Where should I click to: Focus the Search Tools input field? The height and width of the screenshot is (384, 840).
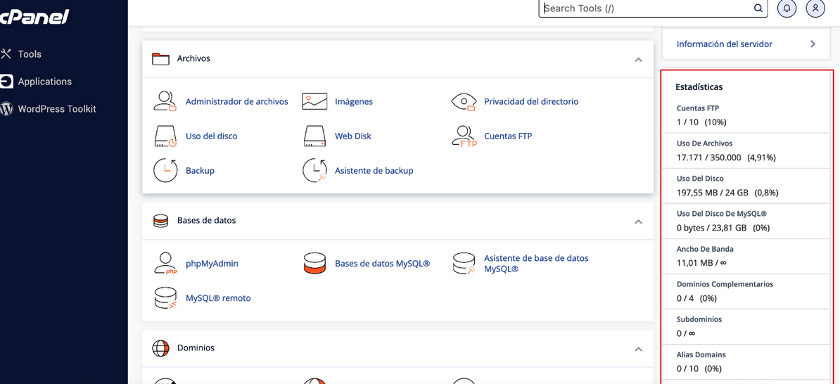[x=644, y=8]
